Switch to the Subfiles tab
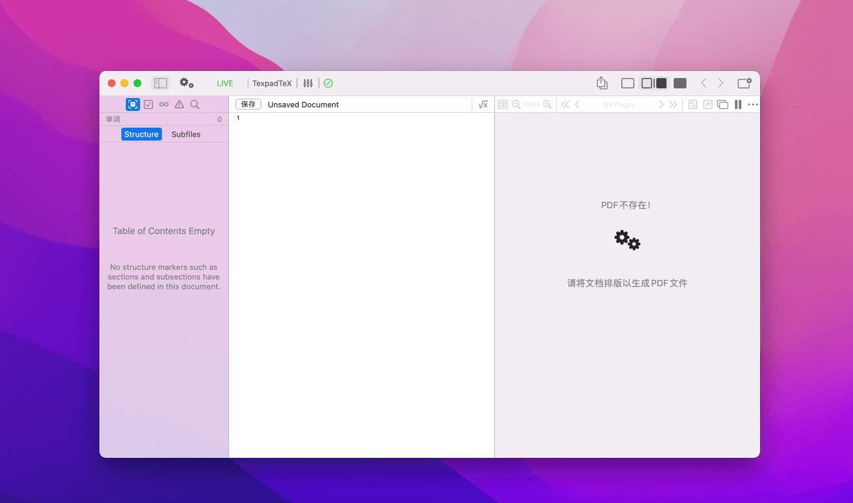The image size is (853, 503). [x=186, y=134]
